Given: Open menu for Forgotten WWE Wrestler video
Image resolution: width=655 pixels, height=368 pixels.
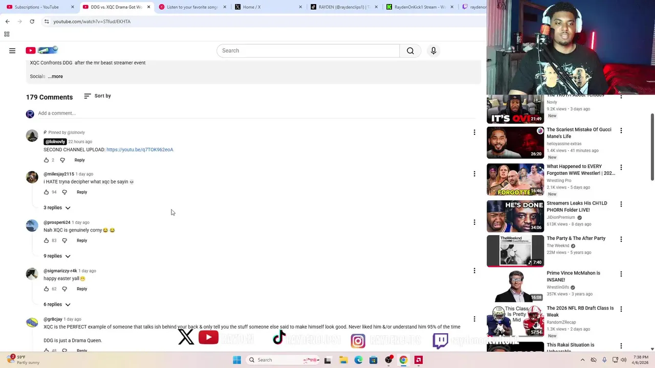Looking at the screenshot, I should tap(621, 167).
